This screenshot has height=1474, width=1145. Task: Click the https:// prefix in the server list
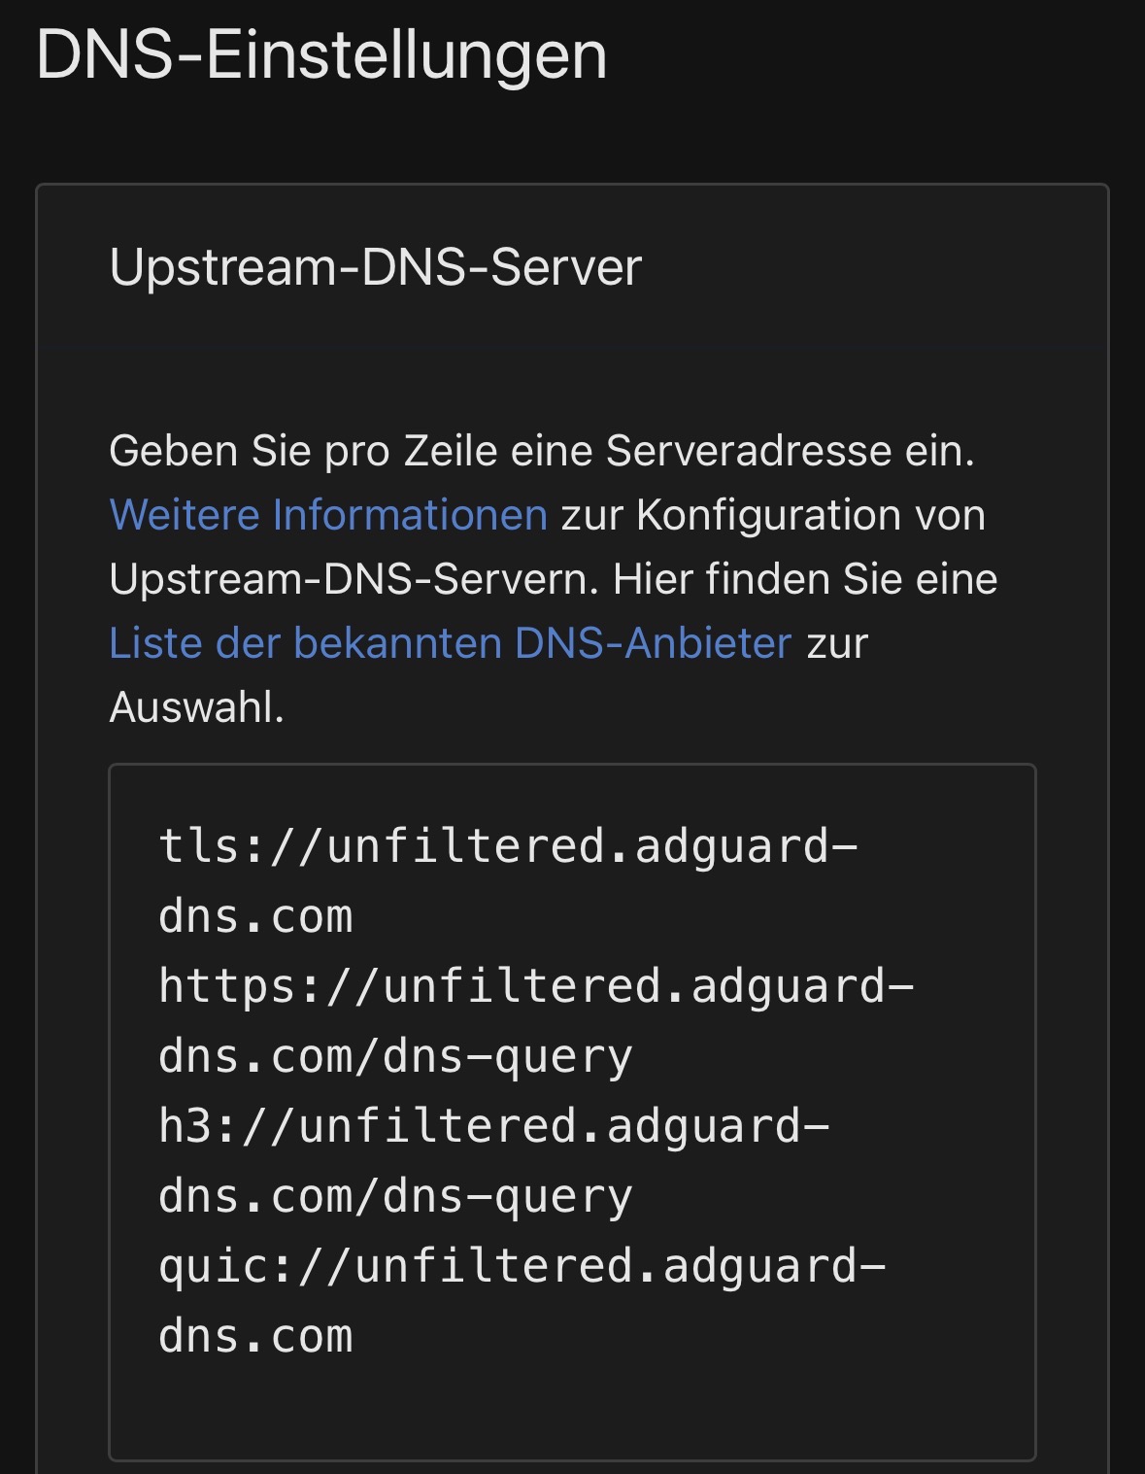coord(241,986)
